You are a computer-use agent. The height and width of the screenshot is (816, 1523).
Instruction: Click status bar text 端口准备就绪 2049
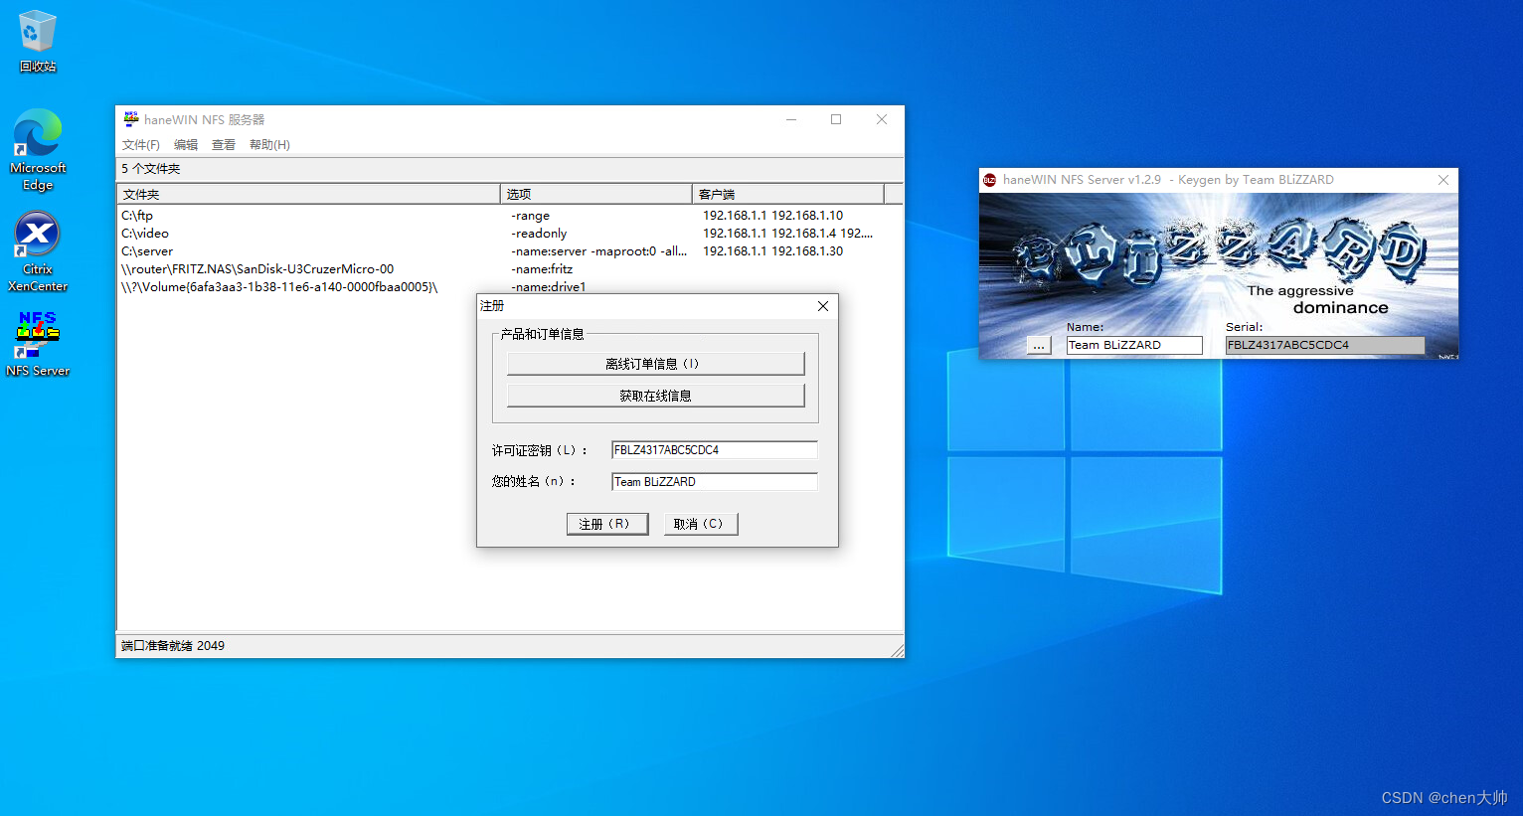pyautogui.click(x=173, y=646)
